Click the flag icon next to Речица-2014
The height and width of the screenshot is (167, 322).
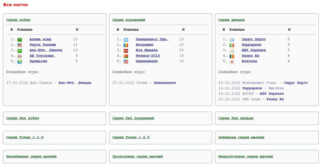[x=126, y=56]
